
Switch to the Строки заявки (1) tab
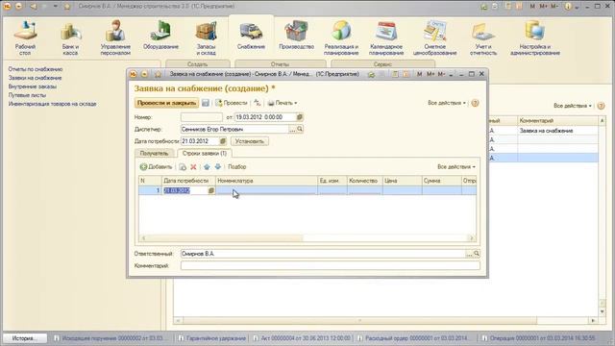[x=205, y=154]
